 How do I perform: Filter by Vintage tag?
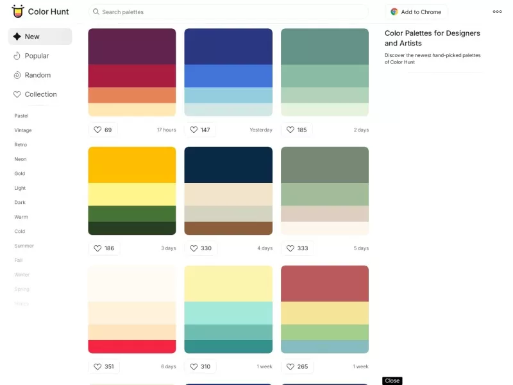[x=23, y=130]
